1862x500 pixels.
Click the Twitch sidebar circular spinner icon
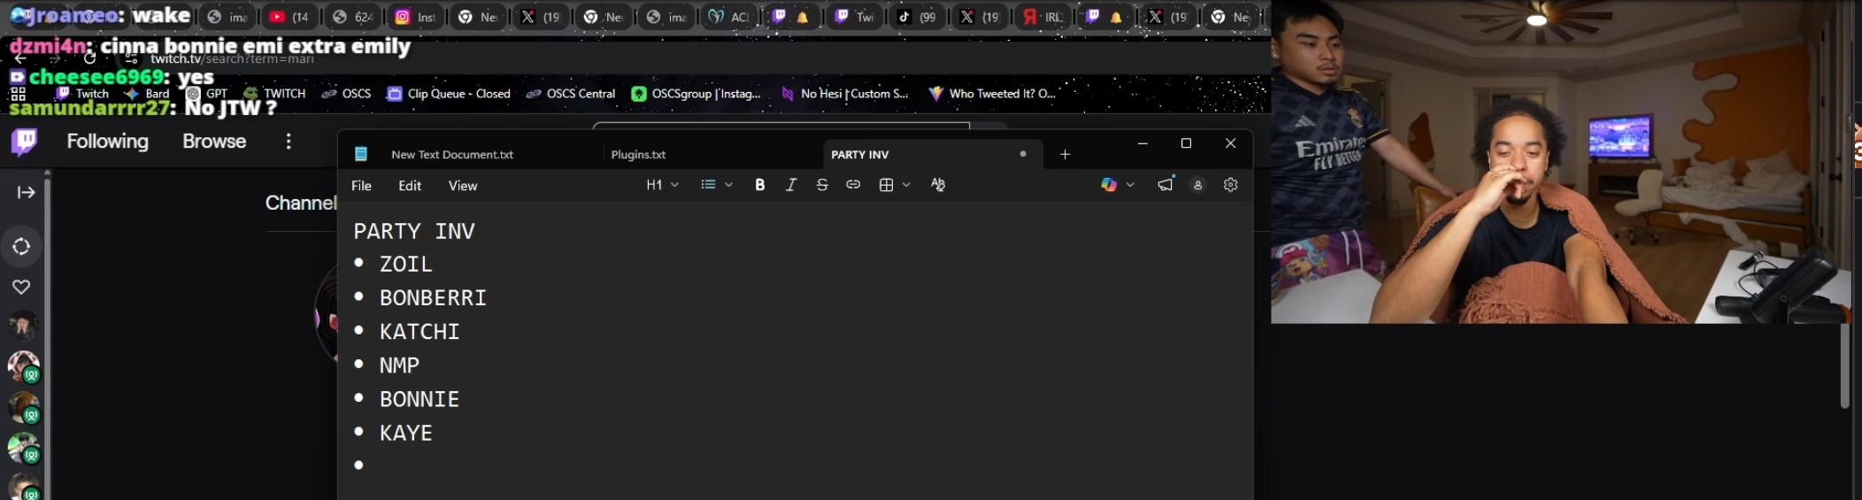21,247
